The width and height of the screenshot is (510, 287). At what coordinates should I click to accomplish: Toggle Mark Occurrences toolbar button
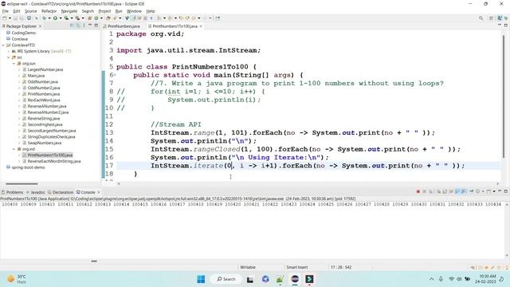[133, 18]
